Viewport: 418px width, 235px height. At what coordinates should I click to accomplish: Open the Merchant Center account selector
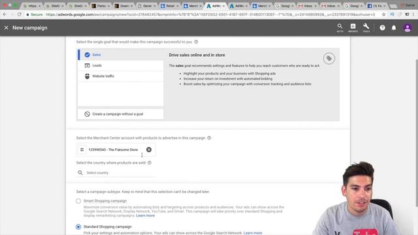[116, 149]
